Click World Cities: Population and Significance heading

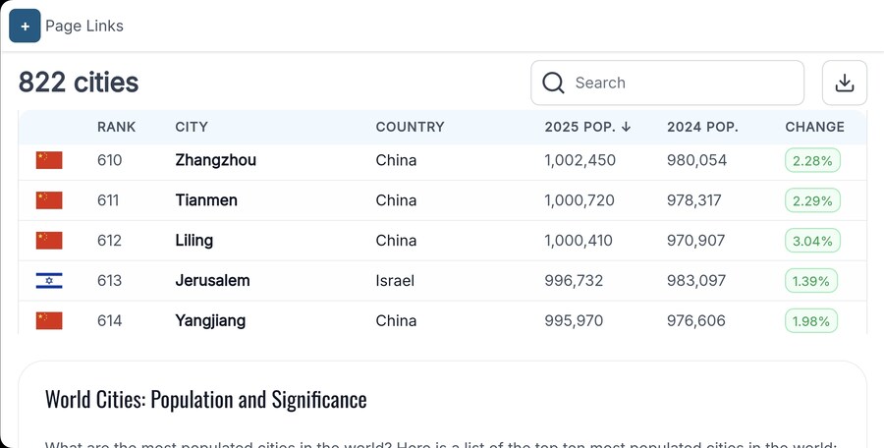click(206, 400)
